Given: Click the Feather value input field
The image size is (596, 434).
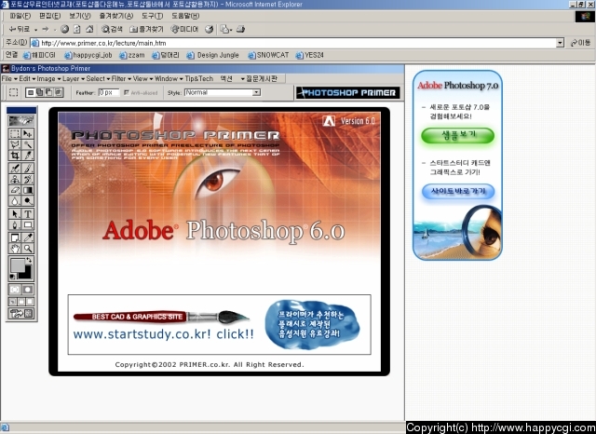Looking at the screenshot, I should coord(108,92).
